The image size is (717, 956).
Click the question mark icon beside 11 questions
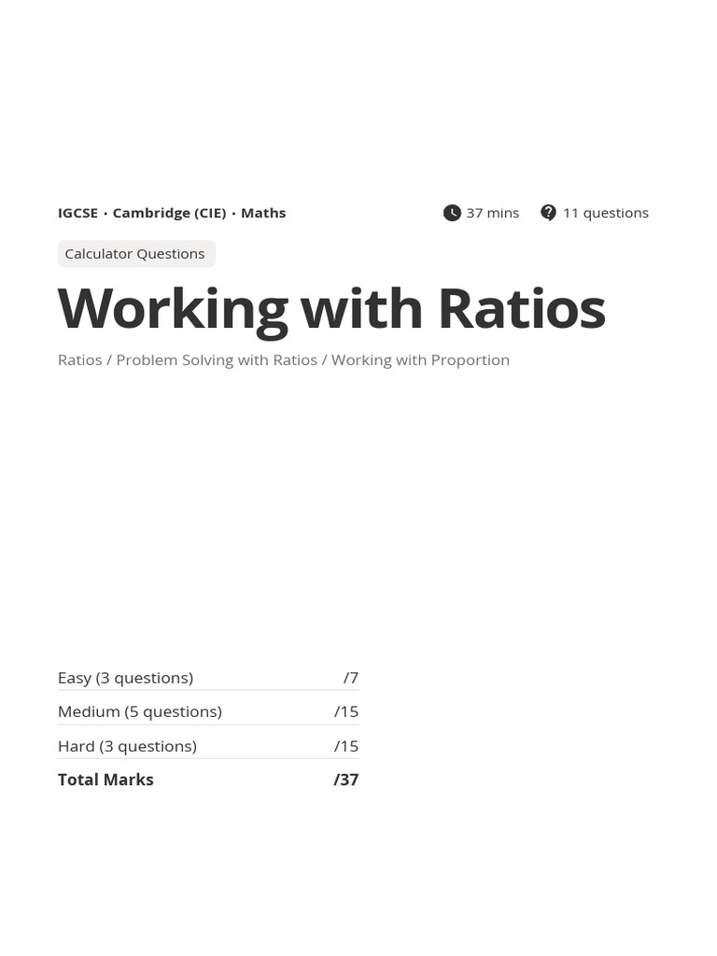548,213
